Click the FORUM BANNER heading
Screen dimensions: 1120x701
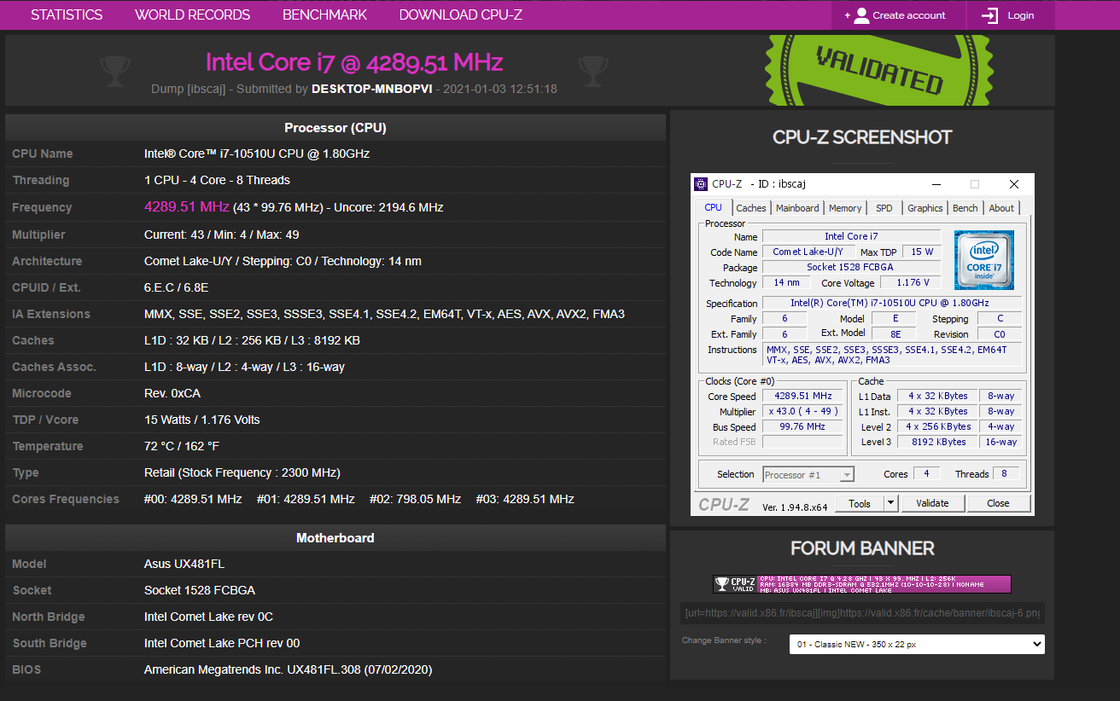(x=862, y=548)
